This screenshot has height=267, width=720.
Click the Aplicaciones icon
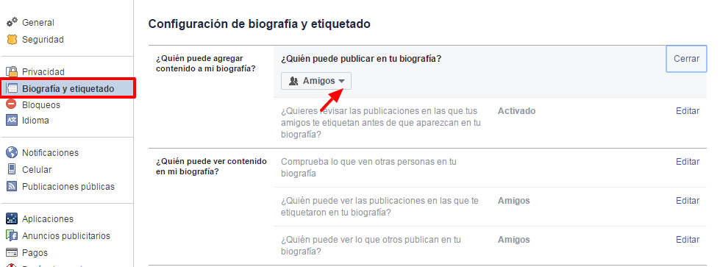point(12,218)
